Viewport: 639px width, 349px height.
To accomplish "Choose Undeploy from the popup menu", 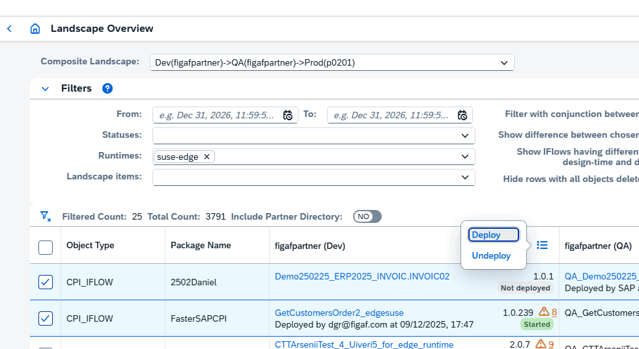I will pos(491,256).
